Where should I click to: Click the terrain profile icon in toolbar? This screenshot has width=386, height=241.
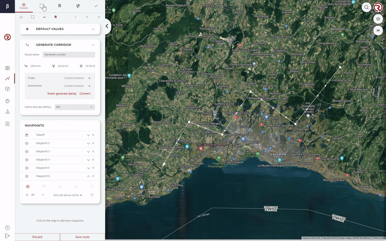[x=44, y=17]
